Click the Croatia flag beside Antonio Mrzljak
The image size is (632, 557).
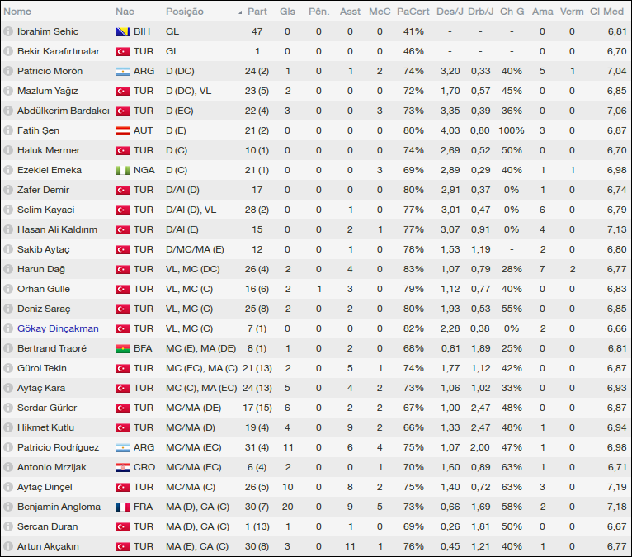tap(123, 467)
